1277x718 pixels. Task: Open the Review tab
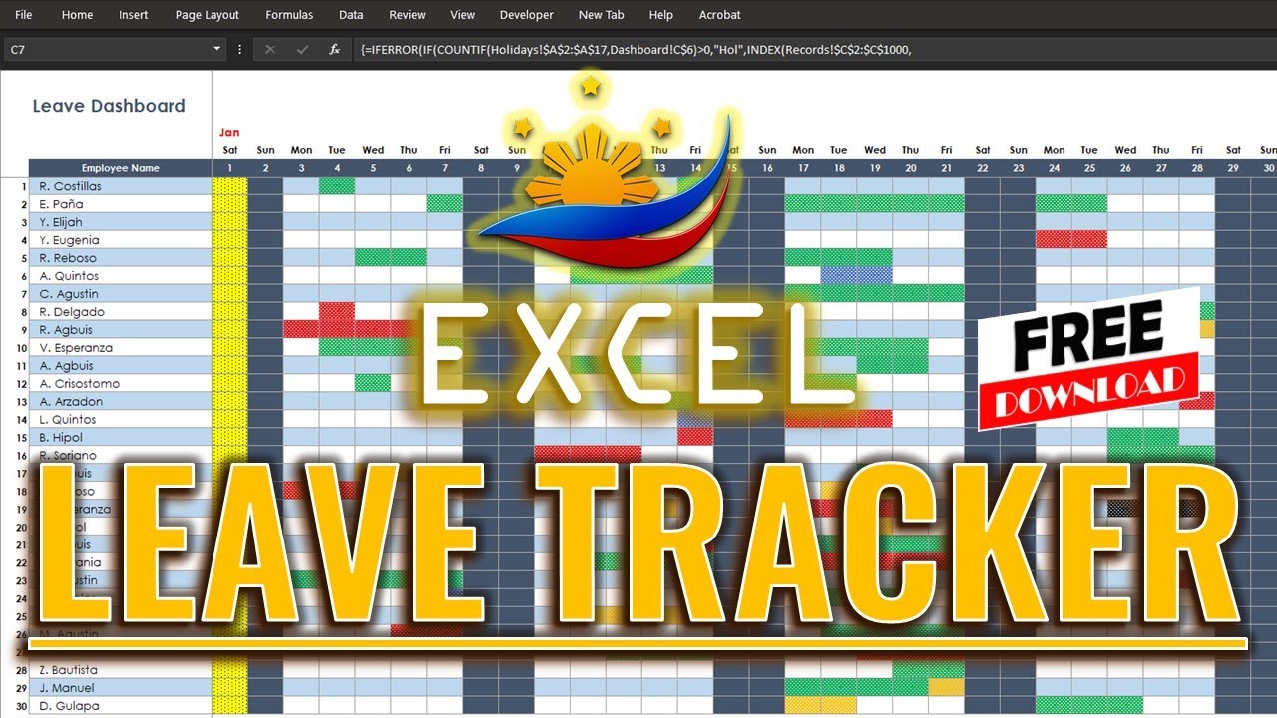[407, 15]
